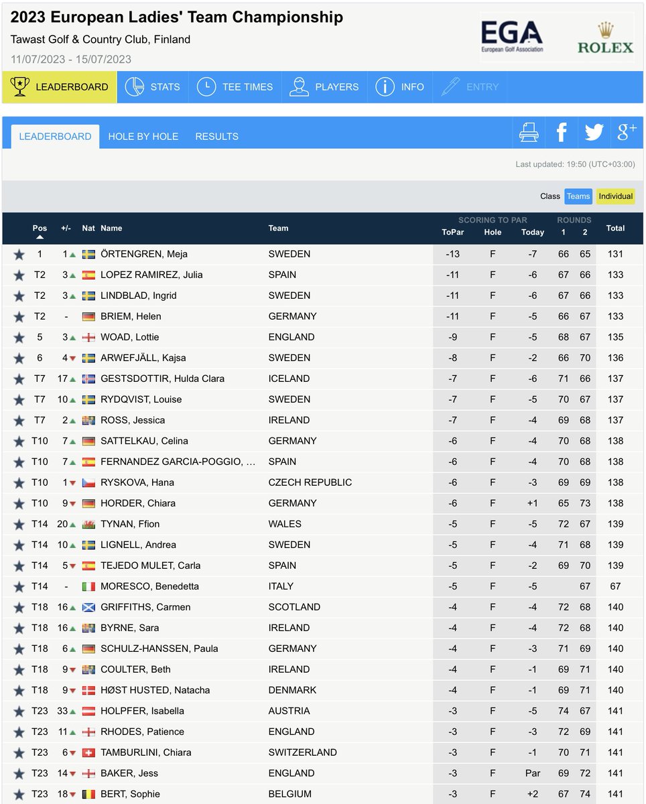Click the 2023 European Ladies' Team Championship title
This screenshot has height=804, width=646.
[x=177, y=17]
